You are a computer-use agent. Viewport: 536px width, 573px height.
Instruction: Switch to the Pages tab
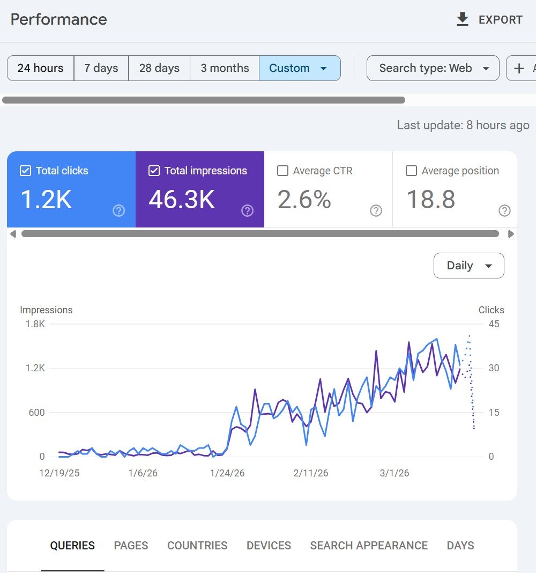[x=131, y=546]
